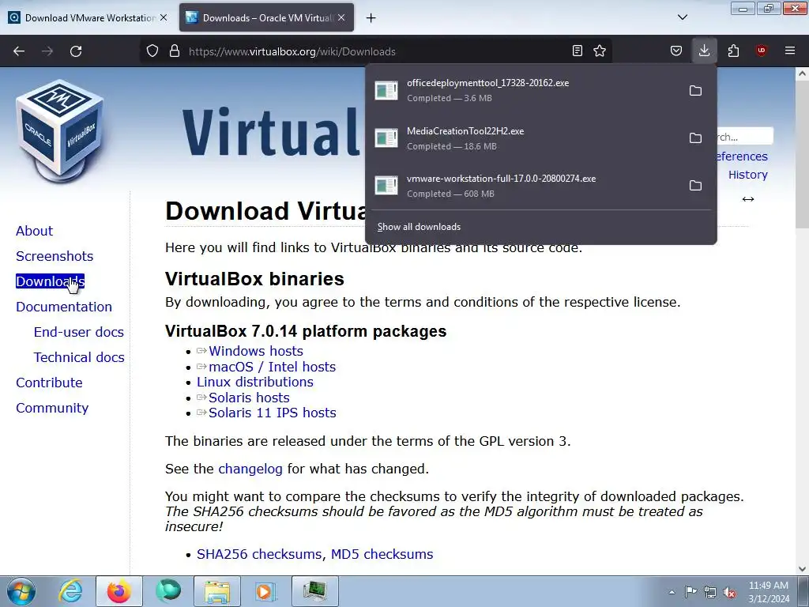
Task: Open a new tab with the plus button
Action: [x=371, y=18]
